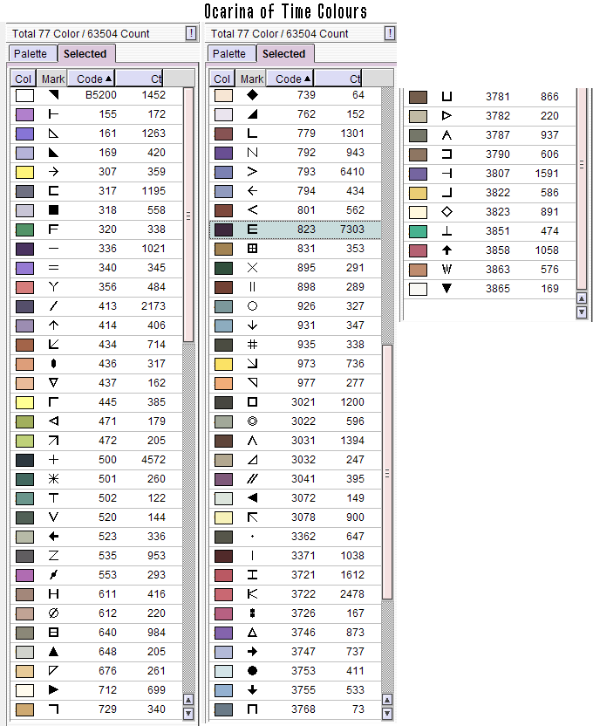Click the up-arrow mark for code 414
The image size is (593, 726).
[54, 325]
